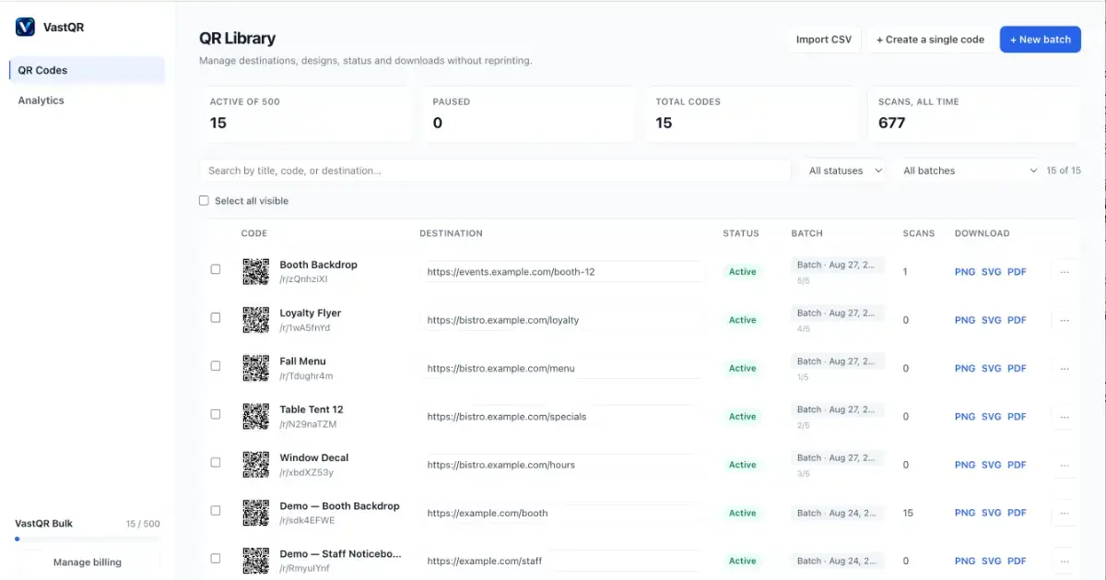Go to Analytics in sidebar

point(87,101)
